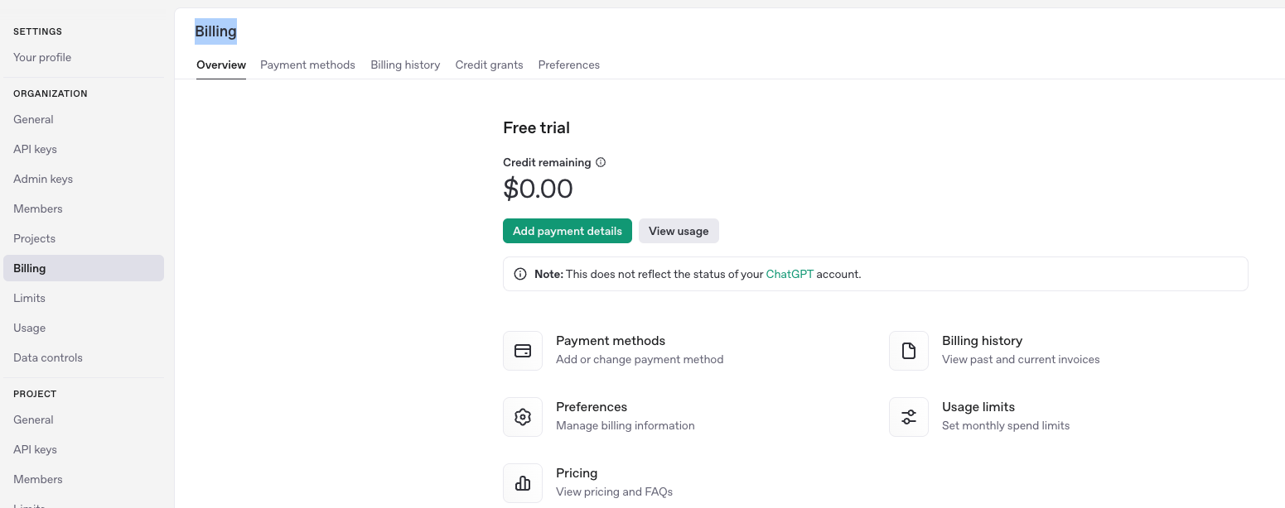Click the Billing history document icon

(909, 351)
